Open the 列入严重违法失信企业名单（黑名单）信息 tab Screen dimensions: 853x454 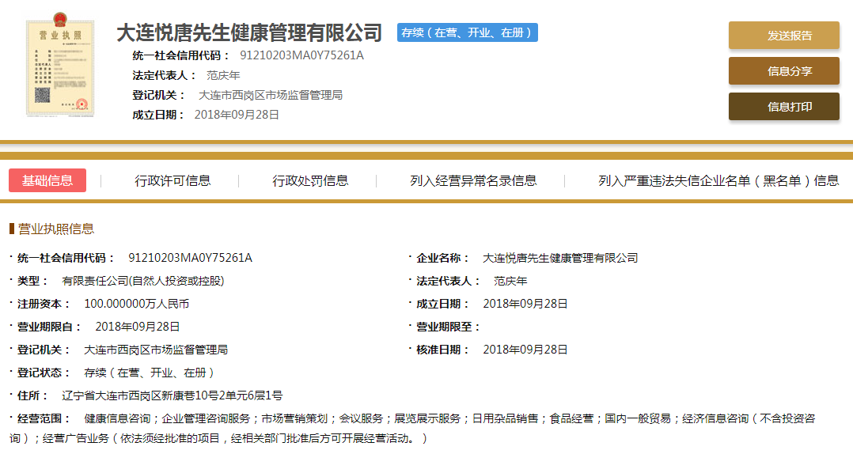718,180
